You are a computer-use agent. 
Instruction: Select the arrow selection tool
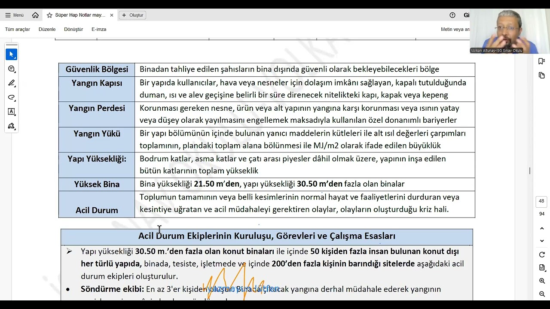[x=12, y=55]
